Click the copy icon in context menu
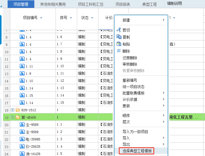This screenshot has width=205, height=156. (x=119, y=37)
